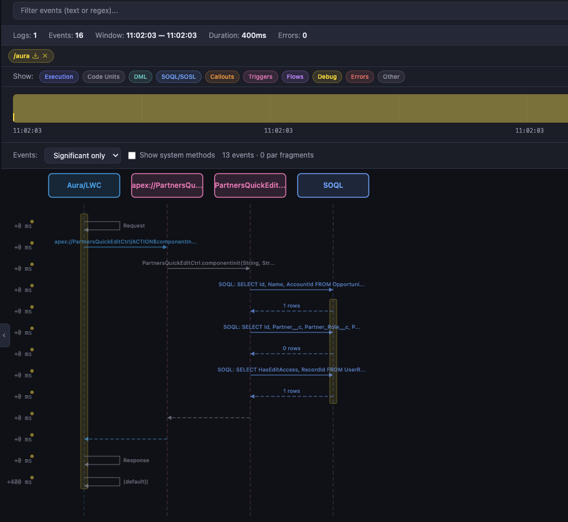Toggle the Callouts filter chip
This screenshot has width=568, height=522.
222,76
